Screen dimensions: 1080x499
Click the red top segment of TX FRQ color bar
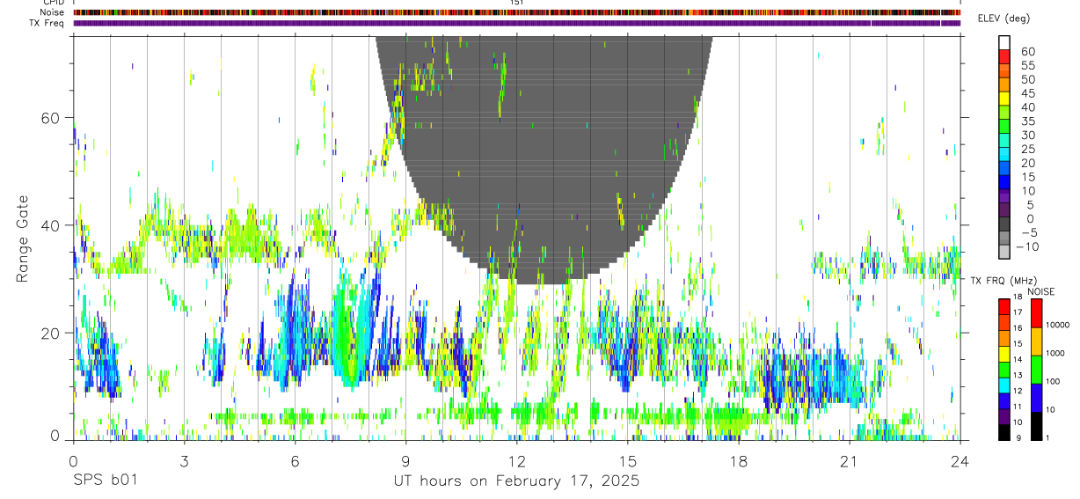tap(1004, 306)
